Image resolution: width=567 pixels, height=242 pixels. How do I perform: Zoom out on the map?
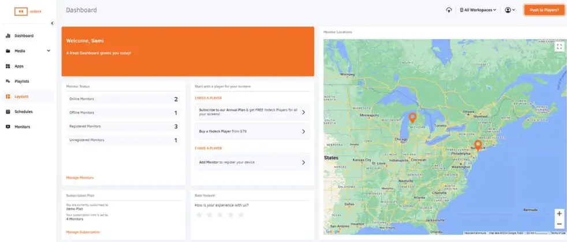[x=558, y=224]
